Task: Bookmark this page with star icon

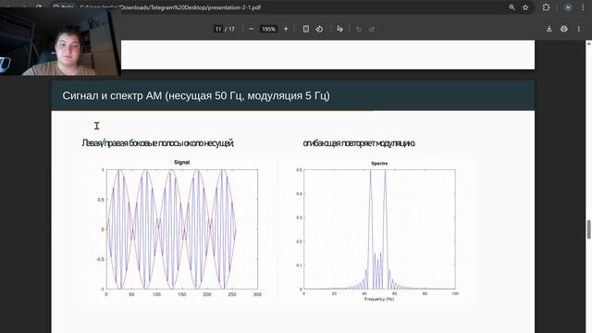Action: tap(525, 7)
